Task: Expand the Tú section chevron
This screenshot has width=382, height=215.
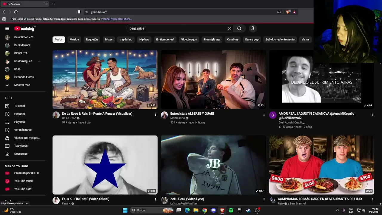Action: pyautogui.click(x=12, y=98)
